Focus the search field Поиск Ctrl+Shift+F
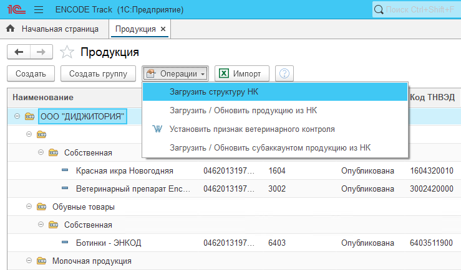 point(418,9)
